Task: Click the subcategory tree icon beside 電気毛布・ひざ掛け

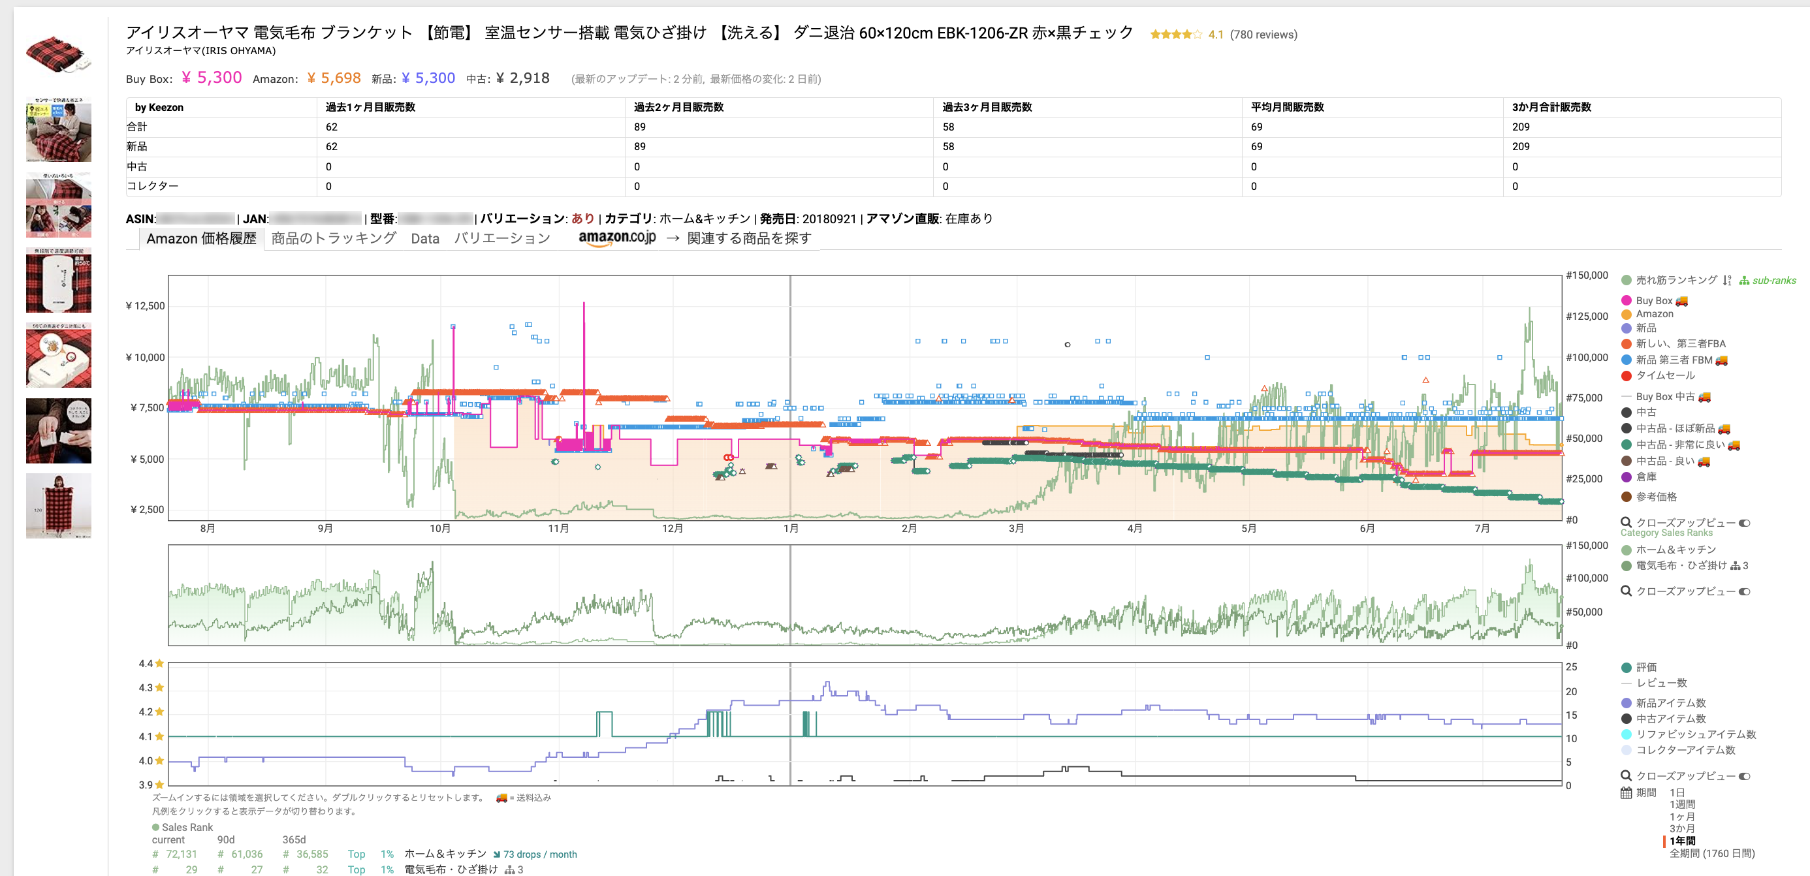Action: coord(1735,565)
